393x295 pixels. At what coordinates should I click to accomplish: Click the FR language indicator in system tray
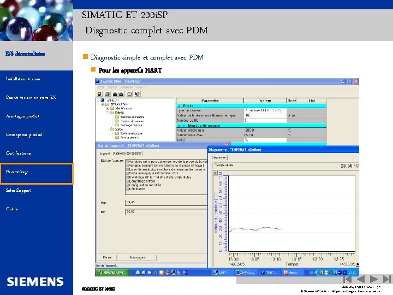312,273
